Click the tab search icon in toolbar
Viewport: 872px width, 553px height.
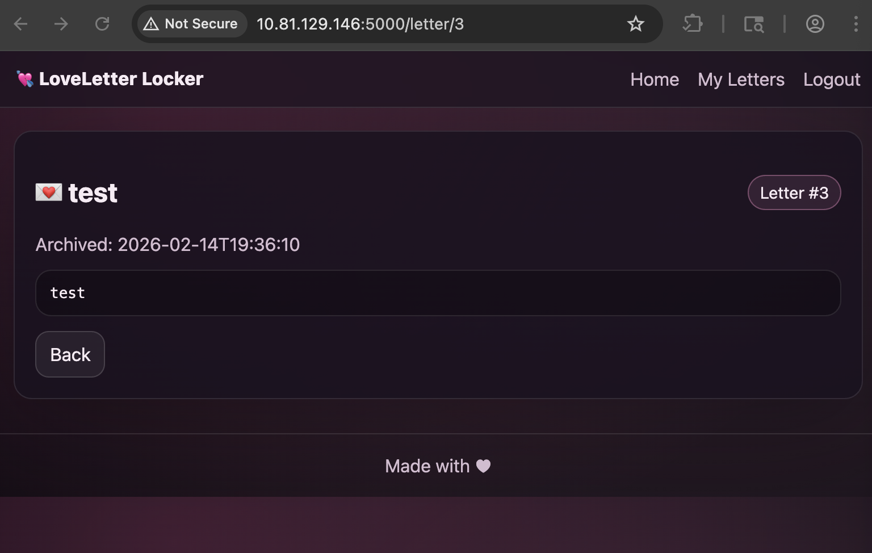(753, 24)
